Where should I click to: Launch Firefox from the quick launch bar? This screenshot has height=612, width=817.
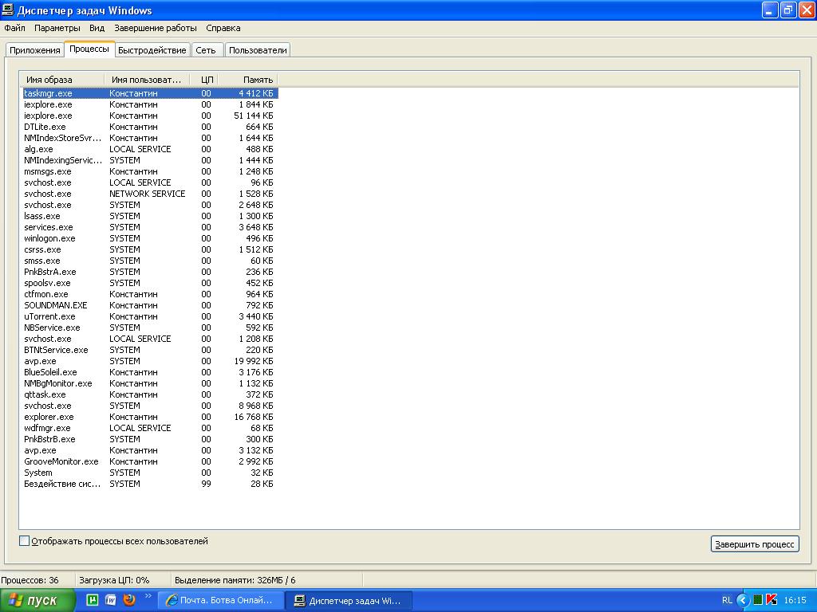click(x=129, y=599)
